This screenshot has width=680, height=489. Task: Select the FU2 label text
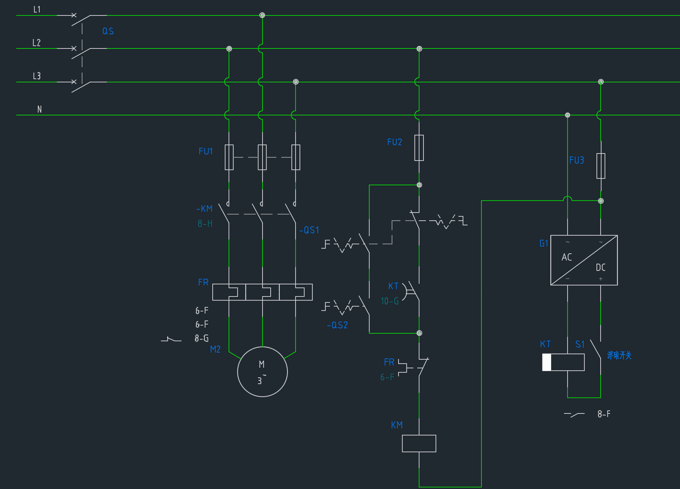point(394,142)
